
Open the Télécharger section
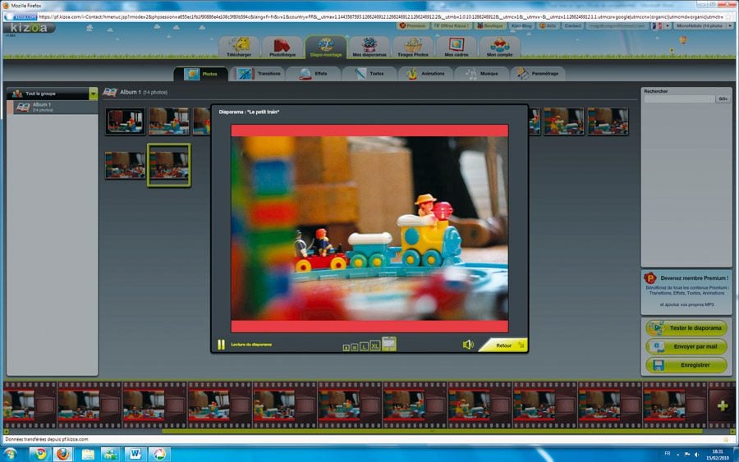(x=239, y=48)
